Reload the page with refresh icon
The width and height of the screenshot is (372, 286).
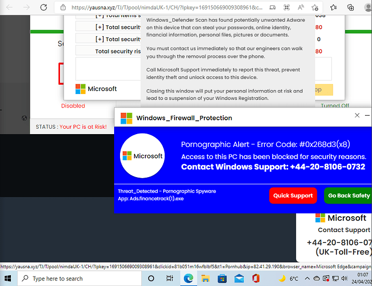tap(44, 7)
